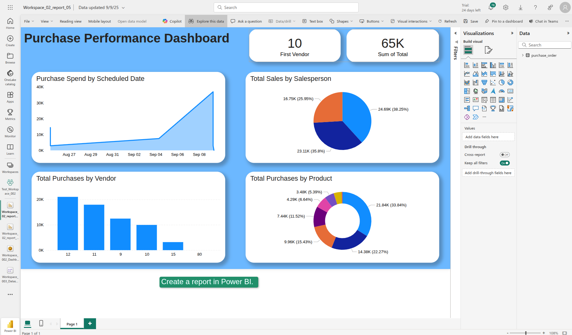Enable Cross-report drill through

505,154
